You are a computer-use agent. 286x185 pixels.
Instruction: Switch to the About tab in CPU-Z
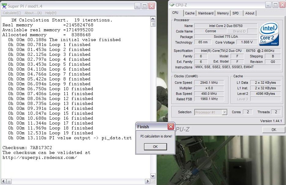250,13
